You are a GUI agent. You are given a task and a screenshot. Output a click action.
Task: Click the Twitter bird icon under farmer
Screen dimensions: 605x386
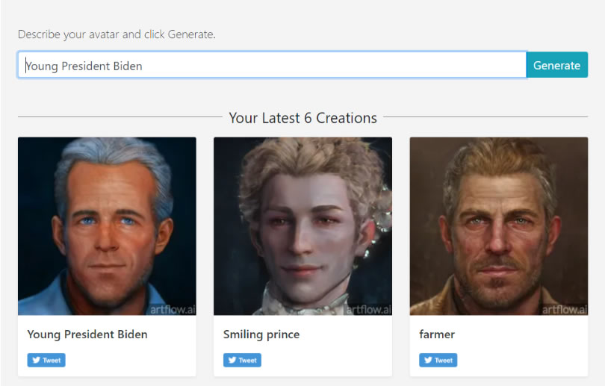[427, 361]
